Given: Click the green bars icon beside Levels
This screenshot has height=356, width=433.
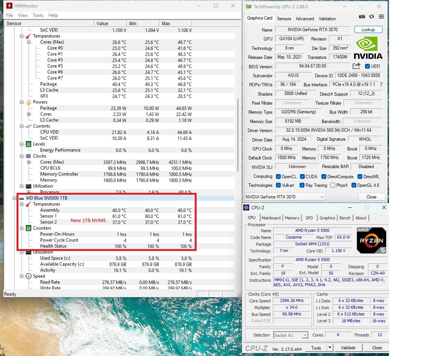Looking at the screenshot, I should click(x=29, y=144).
